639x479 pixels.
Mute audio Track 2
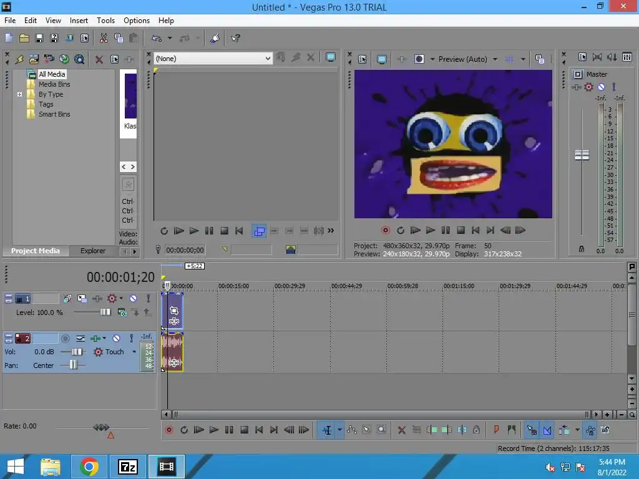(x=117, y=339)
